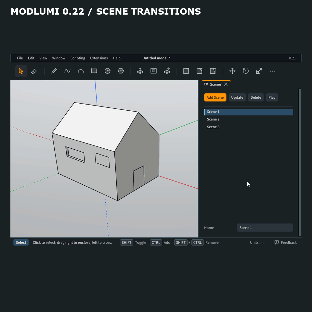The image size is (312, 312).
Task: Choose the Eraser tool
Action: pyautogui.click(x=34, y=71)
